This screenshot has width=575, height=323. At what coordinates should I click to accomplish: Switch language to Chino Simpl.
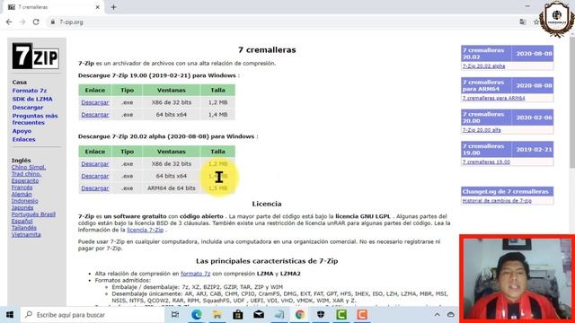tap(29, 167)
